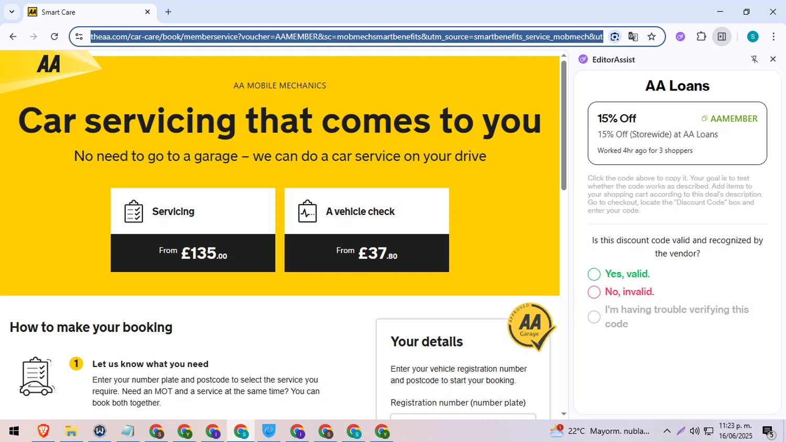The width and height of the screenshot is (786, 442).
Task: Select 'I'm having trouble verifying this code'
Action: click(x=594, y=317)
